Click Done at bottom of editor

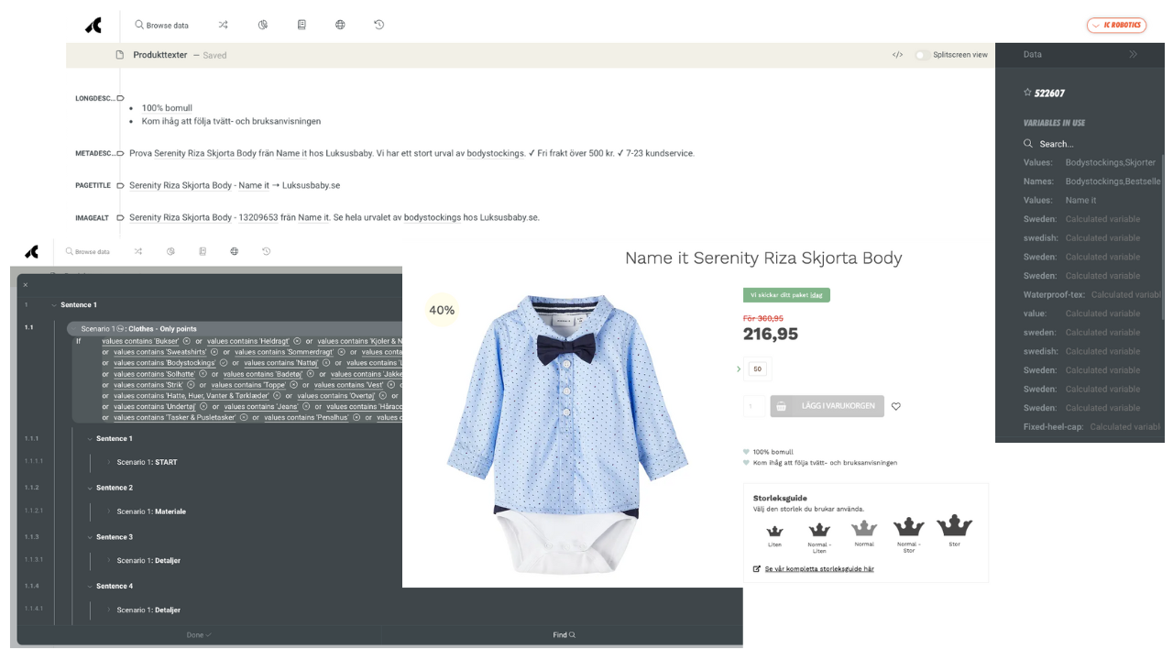[x=198, y=634]
